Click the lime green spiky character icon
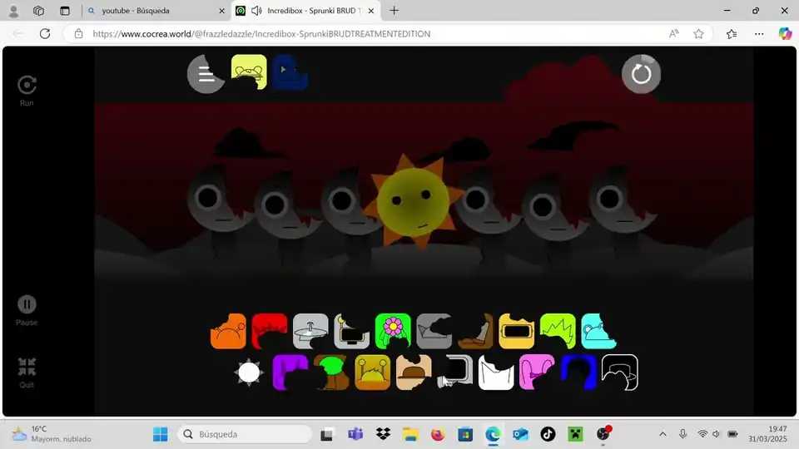The image size is (799, 449). tap(558, 332)
